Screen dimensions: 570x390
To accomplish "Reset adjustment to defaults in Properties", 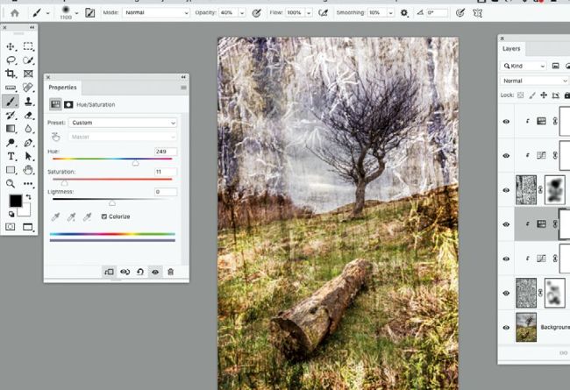I will [x=139, y=272].
